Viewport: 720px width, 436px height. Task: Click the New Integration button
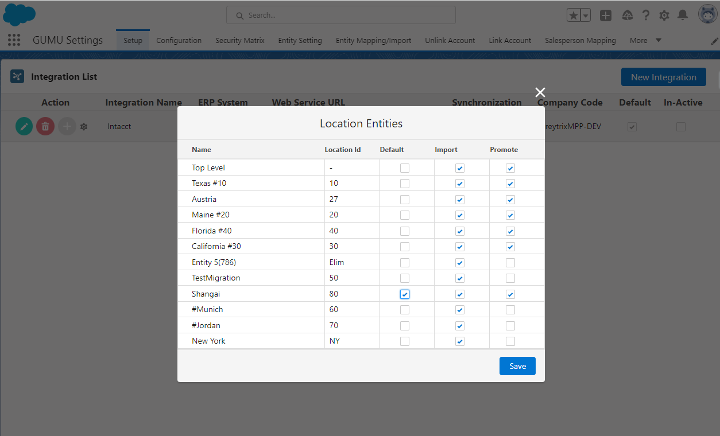pos(664,77)
